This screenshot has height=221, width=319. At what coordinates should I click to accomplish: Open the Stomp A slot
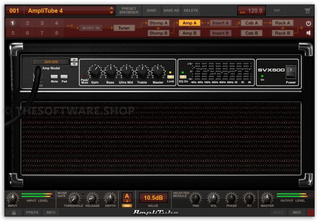159,23
